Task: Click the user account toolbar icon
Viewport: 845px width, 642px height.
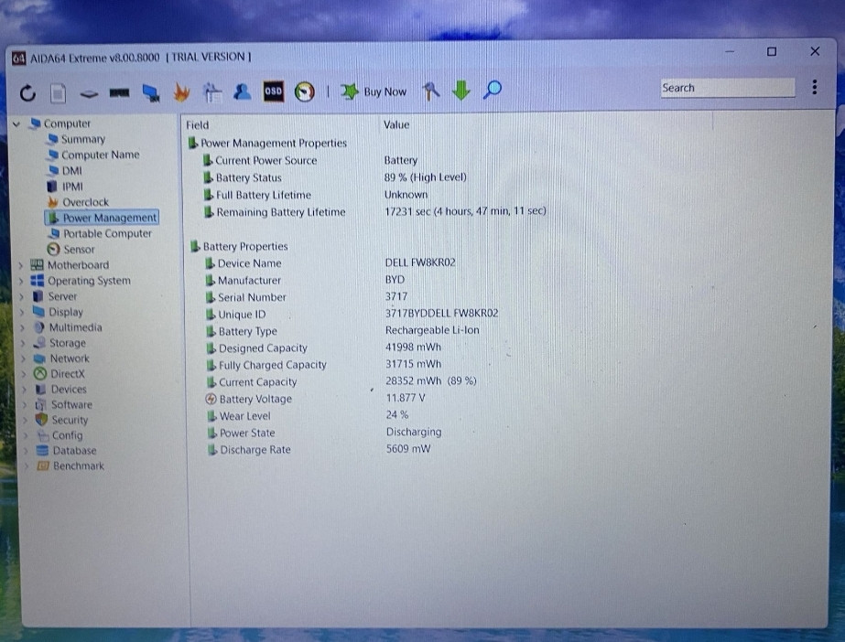Action: (243, 91)
